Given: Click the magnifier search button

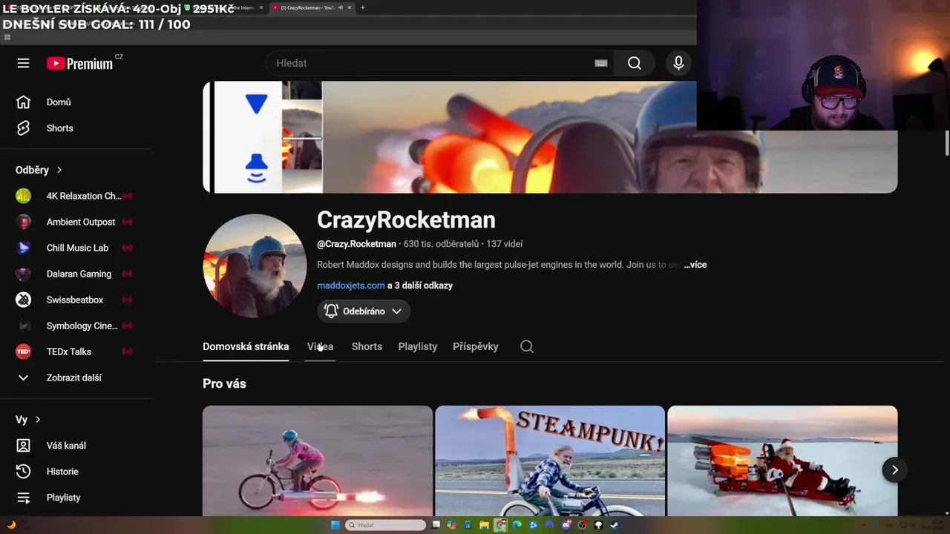Looking at the screenshot, I should coord(635,63).
